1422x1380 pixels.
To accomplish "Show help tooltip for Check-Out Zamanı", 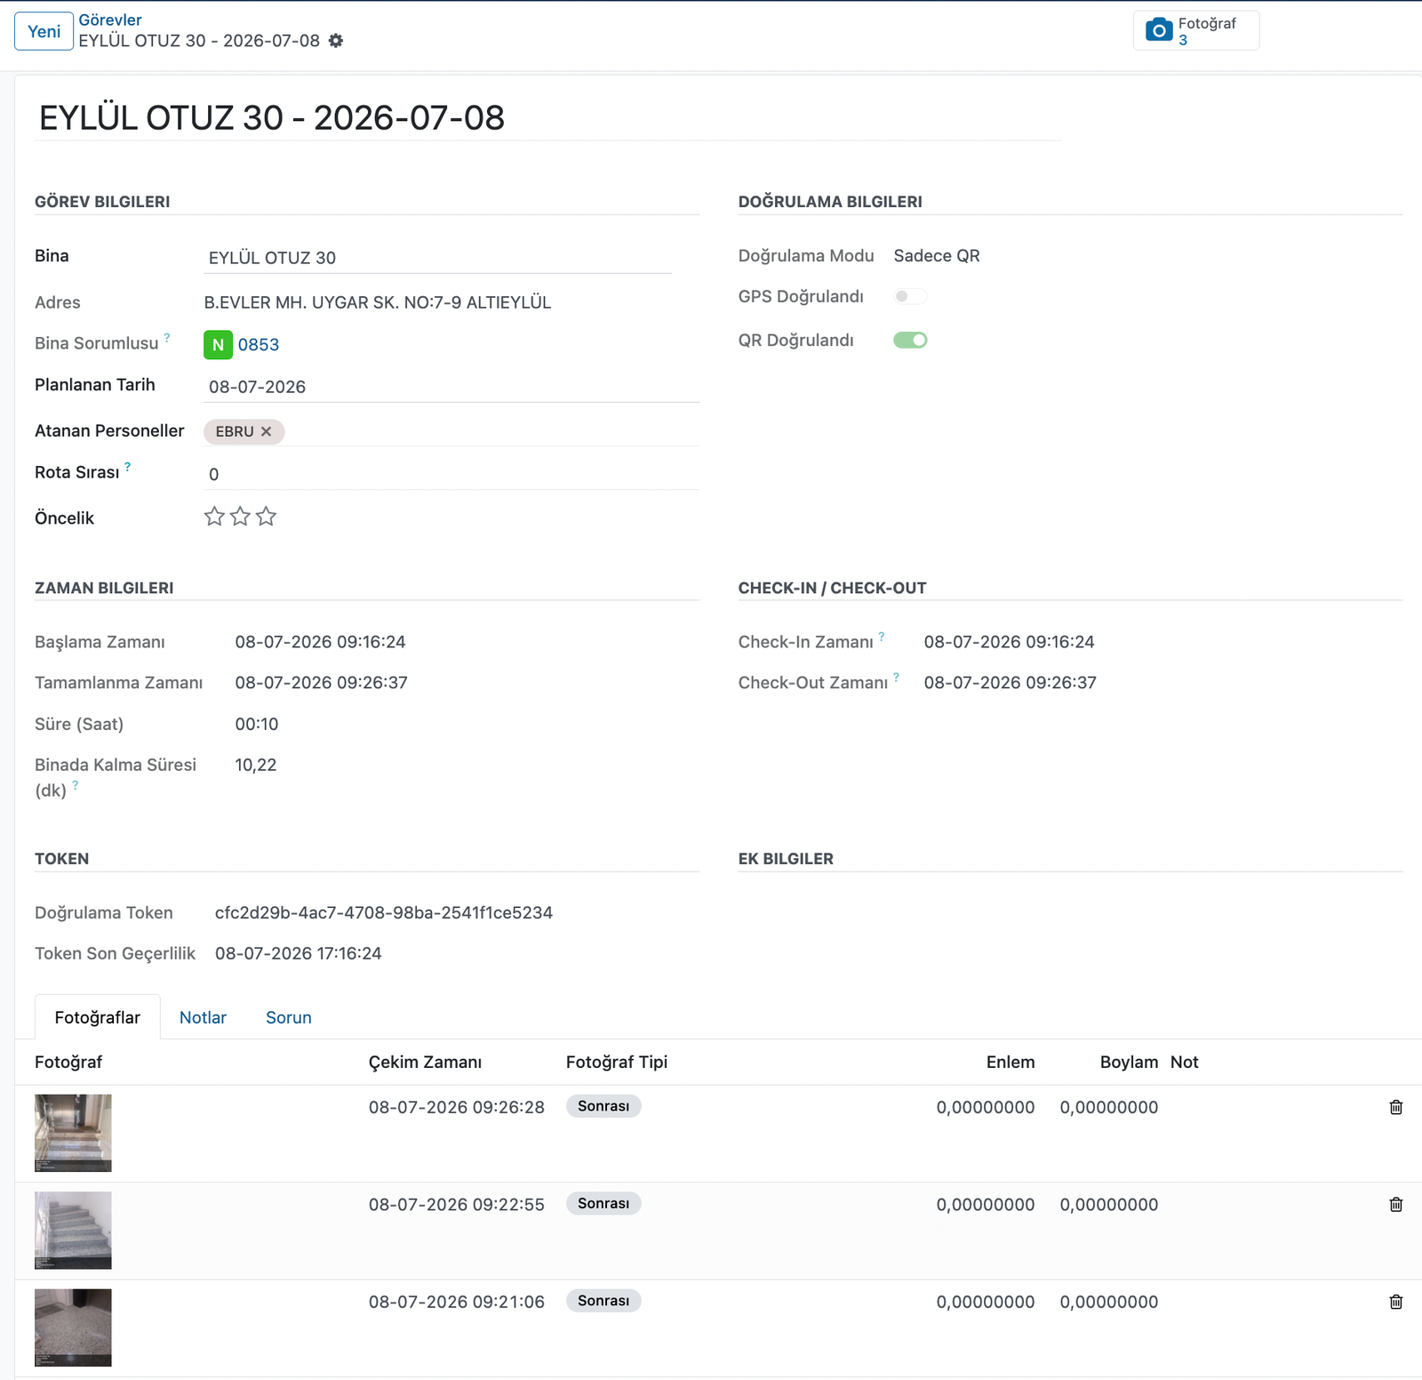I will click(x=896, y=677).
